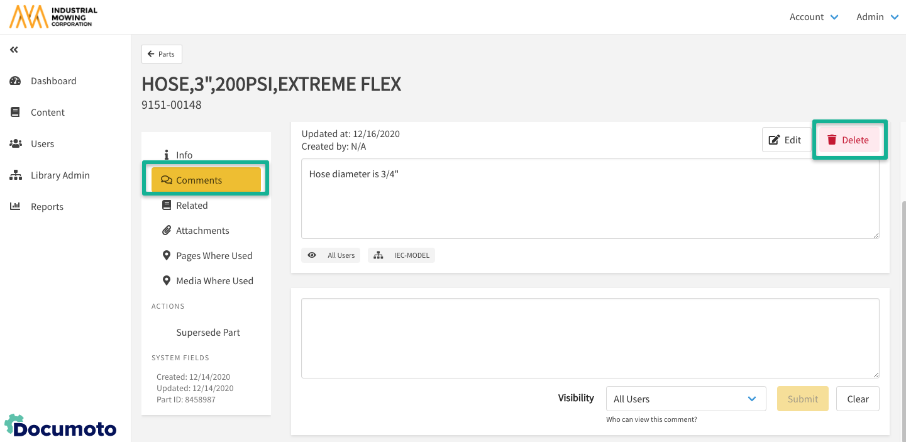Viewport: 906px width, 442px height.
Task: Click the IEC-MODEL organization tag
Action: pyautogui.click(x=401, y=255)
